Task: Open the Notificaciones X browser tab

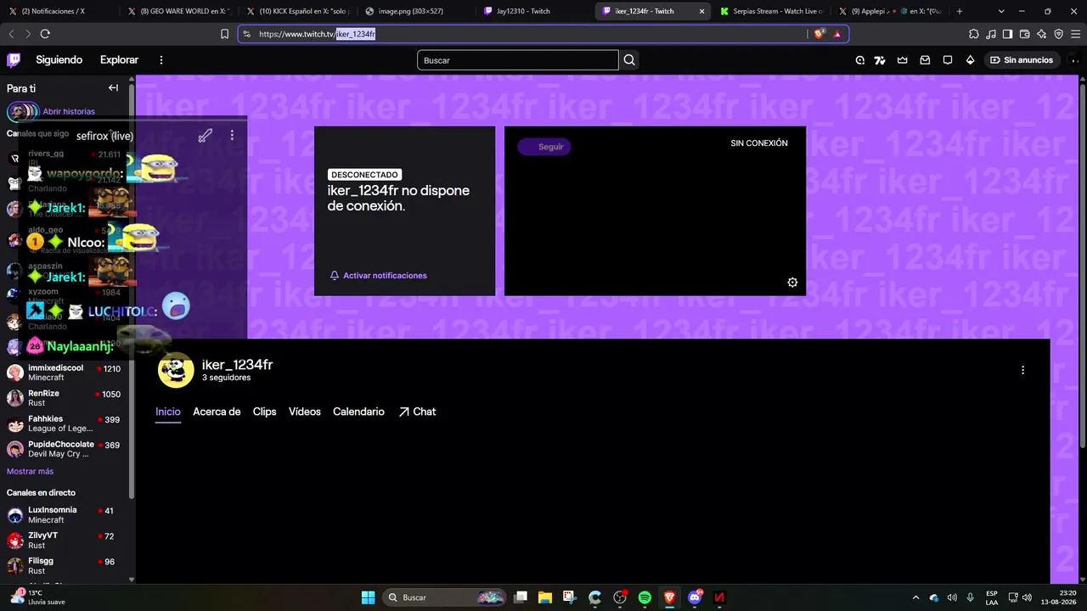Action: click(61, 11)
